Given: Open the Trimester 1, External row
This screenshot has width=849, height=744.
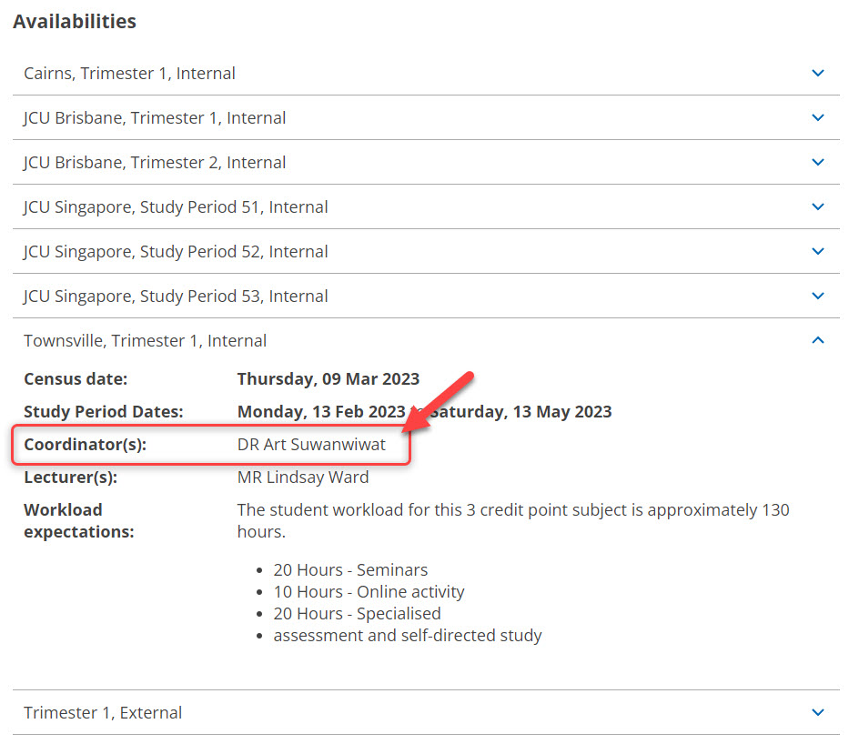Looking at the screenshot, I should point(426,712).
